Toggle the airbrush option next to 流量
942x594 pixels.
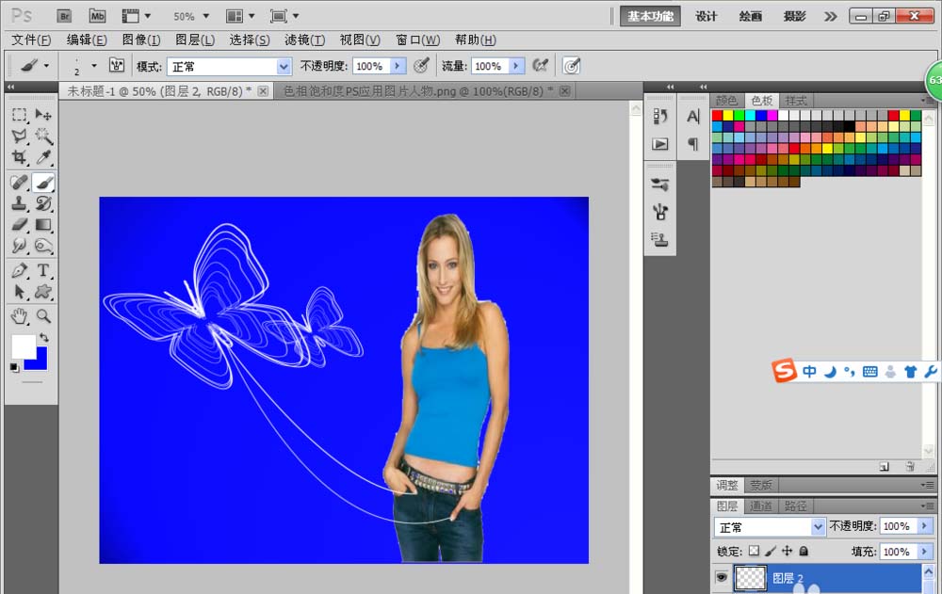540,66
